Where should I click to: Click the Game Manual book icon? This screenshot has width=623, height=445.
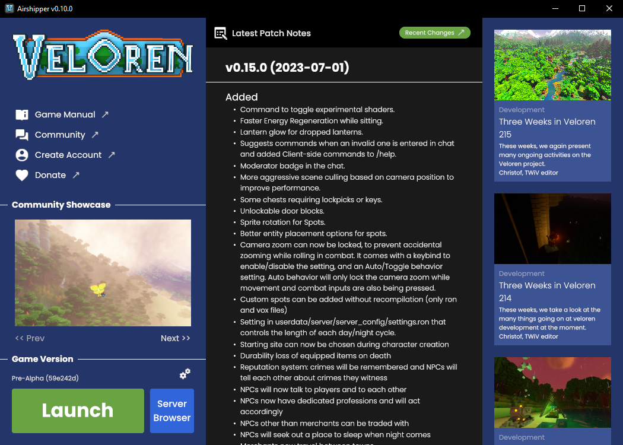point(22,115)
